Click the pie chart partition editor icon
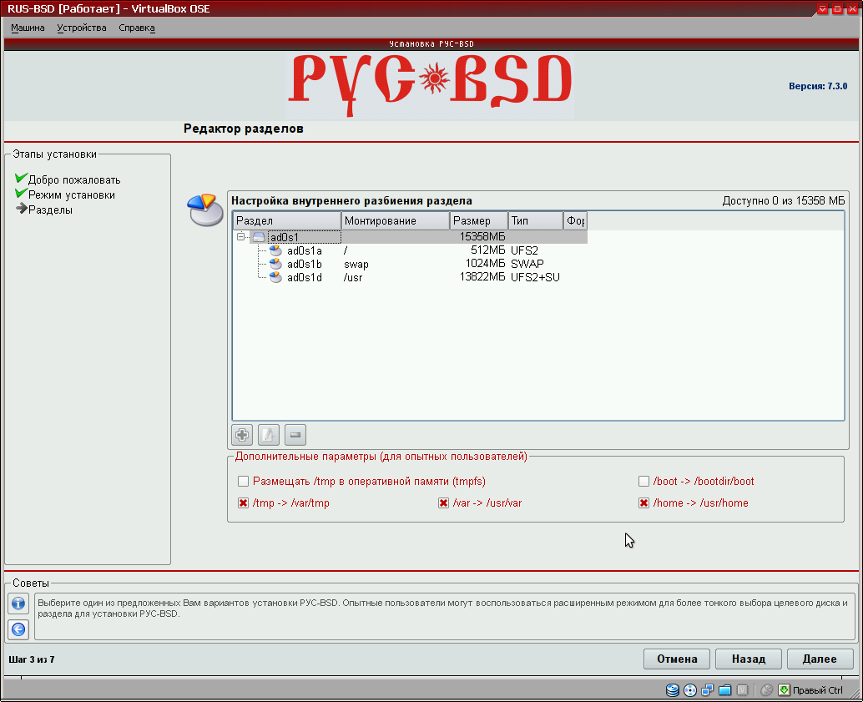Image resolution: width=863 pixels, height=702 pixels. click(204, 210)
